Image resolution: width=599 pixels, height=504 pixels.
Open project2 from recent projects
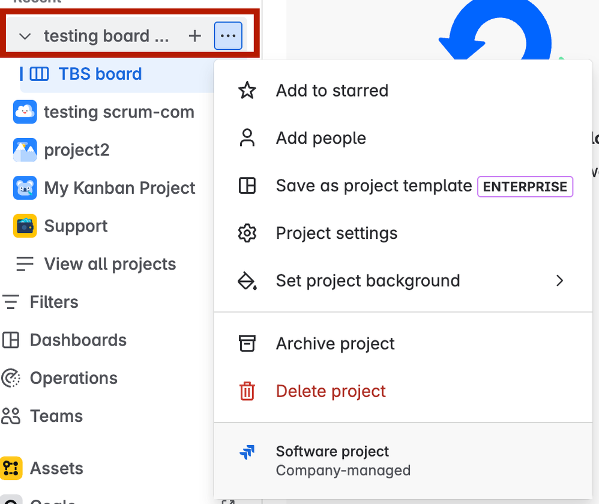[76, 150]
